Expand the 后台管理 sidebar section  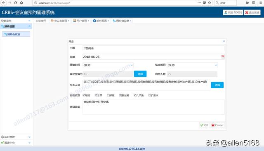click(16, 137)
